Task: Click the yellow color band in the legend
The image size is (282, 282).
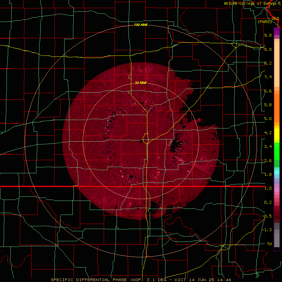Action: pyautogui.click(x=277, y=134)
